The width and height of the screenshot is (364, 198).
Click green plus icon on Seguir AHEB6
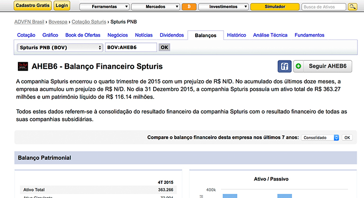coord(299,66)
